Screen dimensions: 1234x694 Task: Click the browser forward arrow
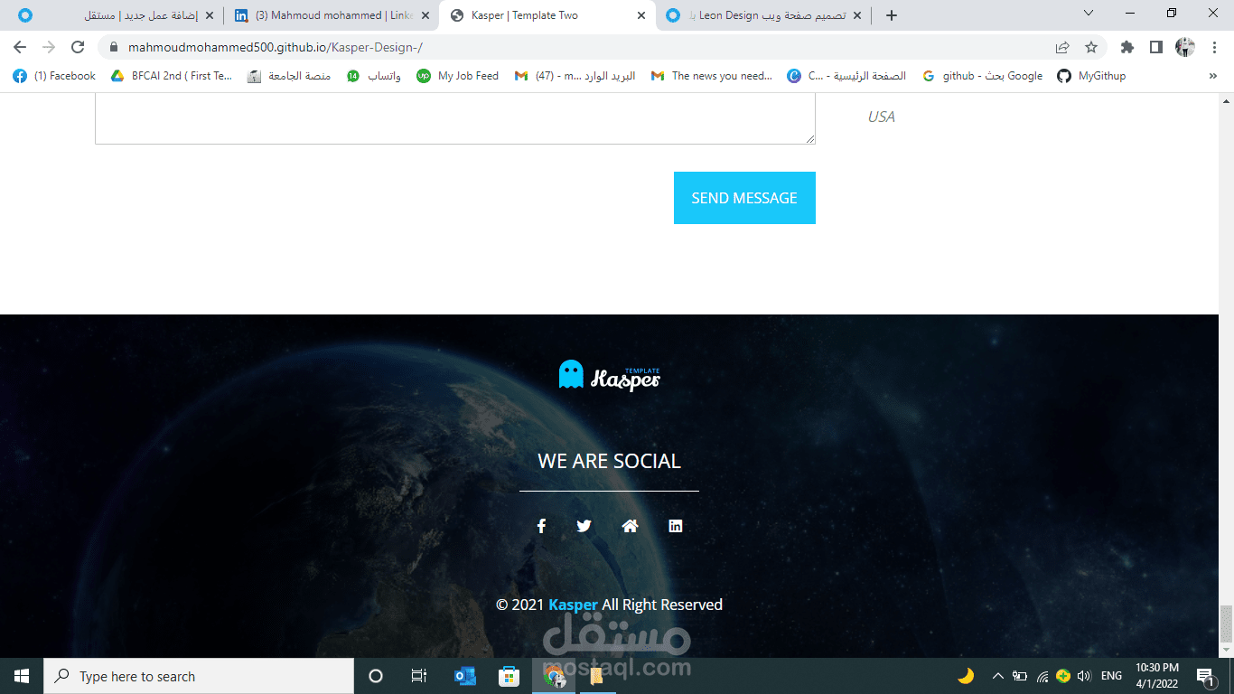click(x=49, y=48)
